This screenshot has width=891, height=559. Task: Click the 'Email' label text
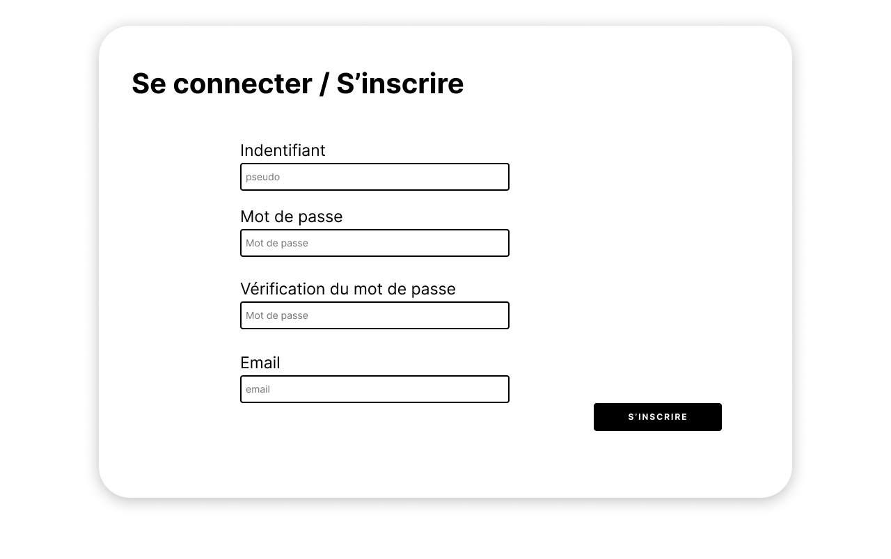(x=260, y=363)
